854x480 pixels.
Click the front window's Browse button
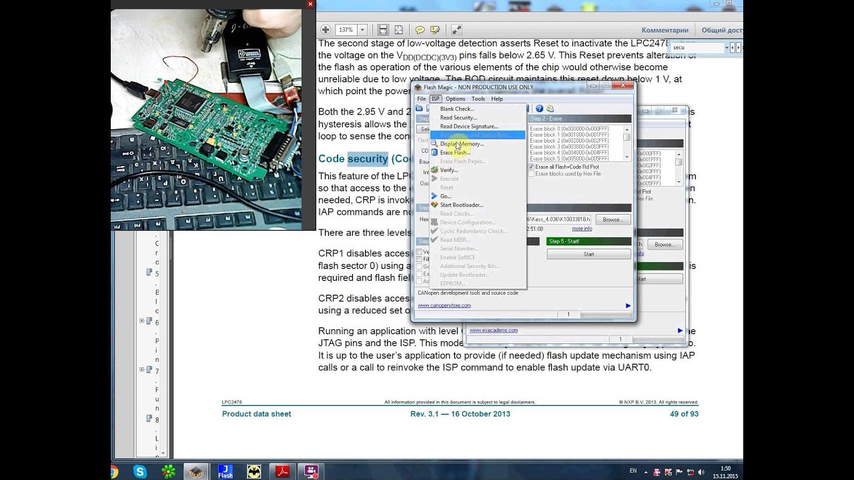(612, 219)
